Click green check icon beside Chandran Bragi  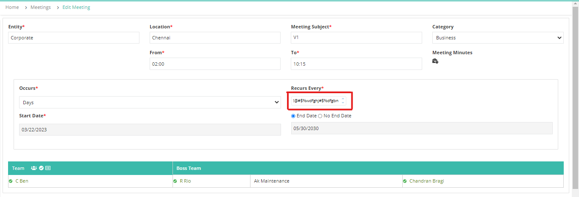tap(405, 181)
